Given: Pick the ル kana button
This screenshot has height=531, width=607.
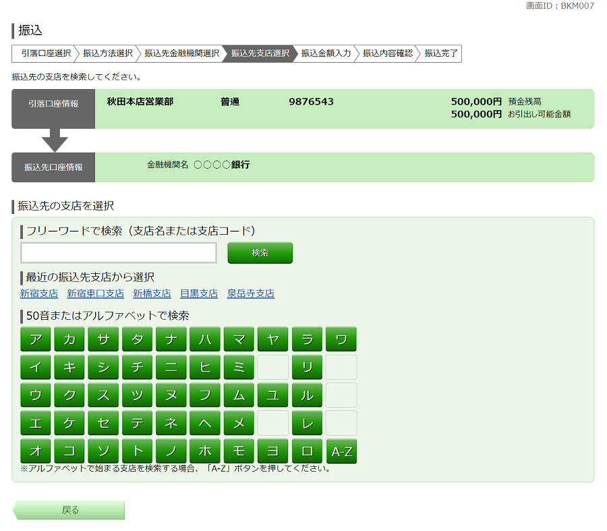Looking at the screenshot, I should point(308,395).
